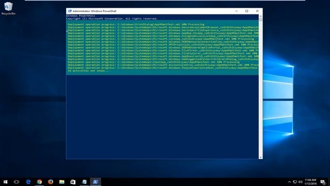Click the PowerShell icon in the title bar
The width and height of the screenshot is (330, 186).
click(x=70, y=11)
